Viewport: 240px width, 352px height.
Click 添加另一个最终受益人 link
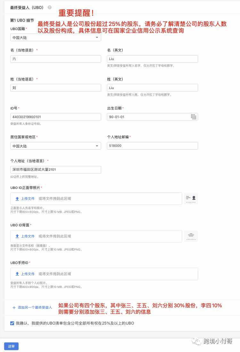(35, 308)
